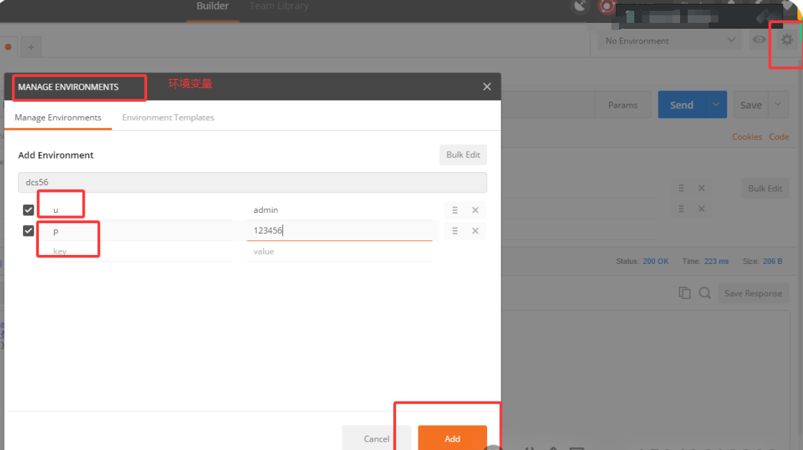Click the Save button

[x=751, y=105]
